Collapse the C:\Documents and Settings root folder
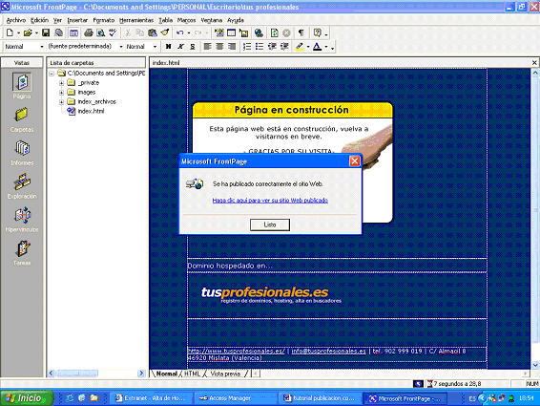 click(x=52, y=74)
